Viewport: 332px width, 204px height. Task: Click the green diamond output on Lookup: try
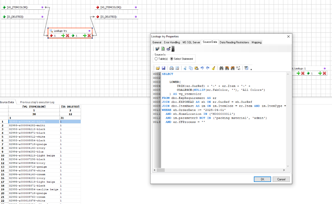coord(73,36)
